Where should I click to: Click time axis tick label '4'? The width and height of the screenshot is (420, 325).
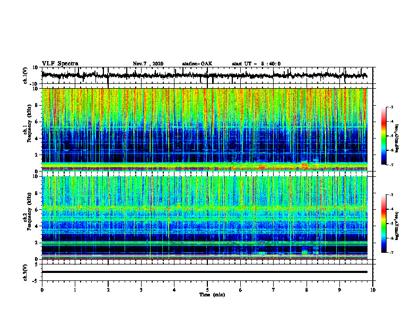coord(174,290)
